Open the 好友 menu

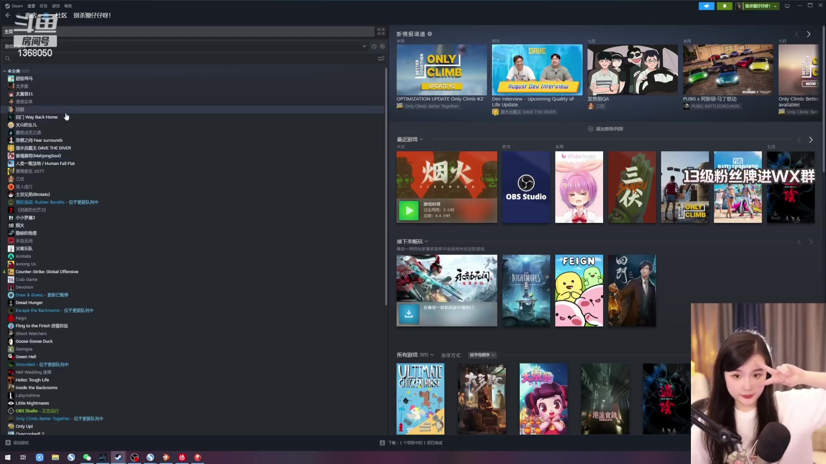pyautogui.click(x=43, y=6)
